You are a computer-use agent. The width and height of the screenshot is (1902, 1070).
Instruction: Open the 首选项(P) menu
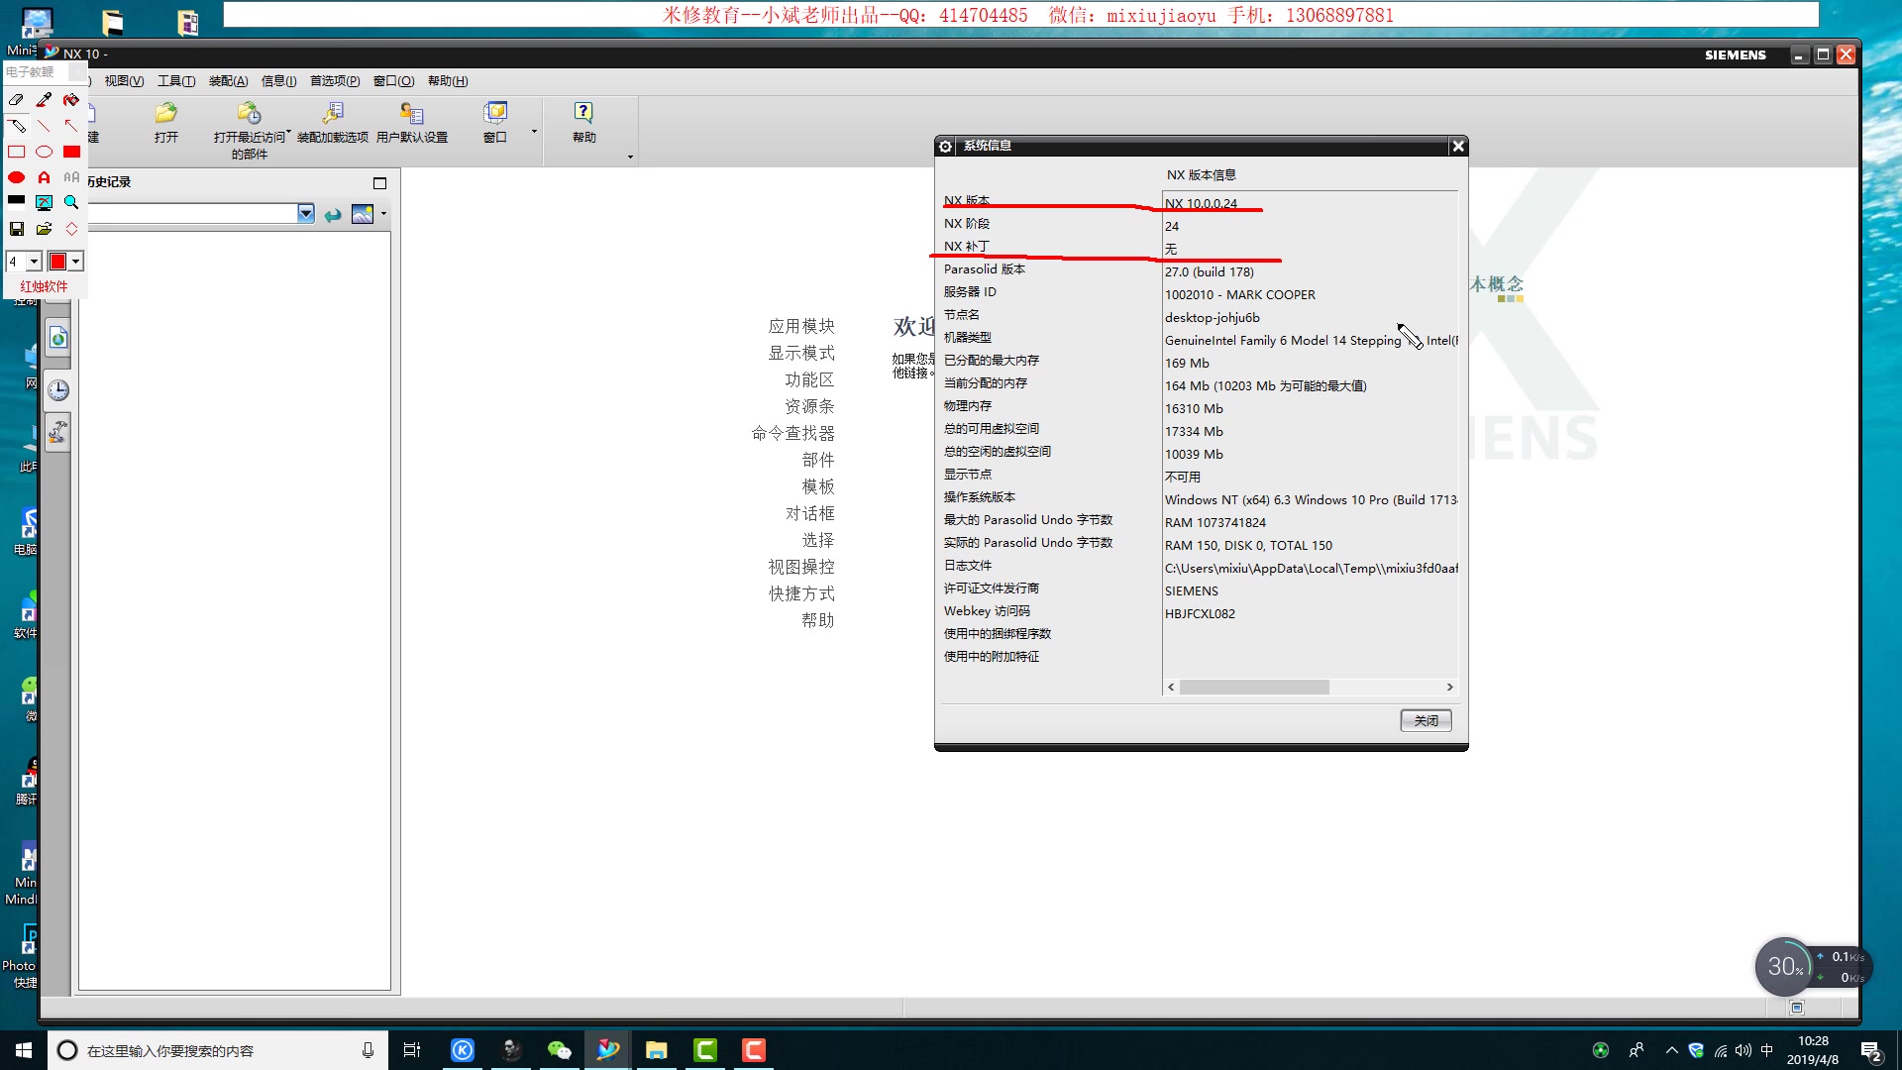(334, 81)
